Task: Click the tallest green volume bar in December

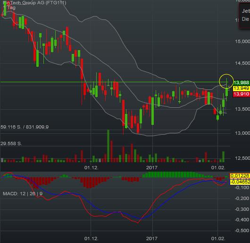Action: click(108, 146)
